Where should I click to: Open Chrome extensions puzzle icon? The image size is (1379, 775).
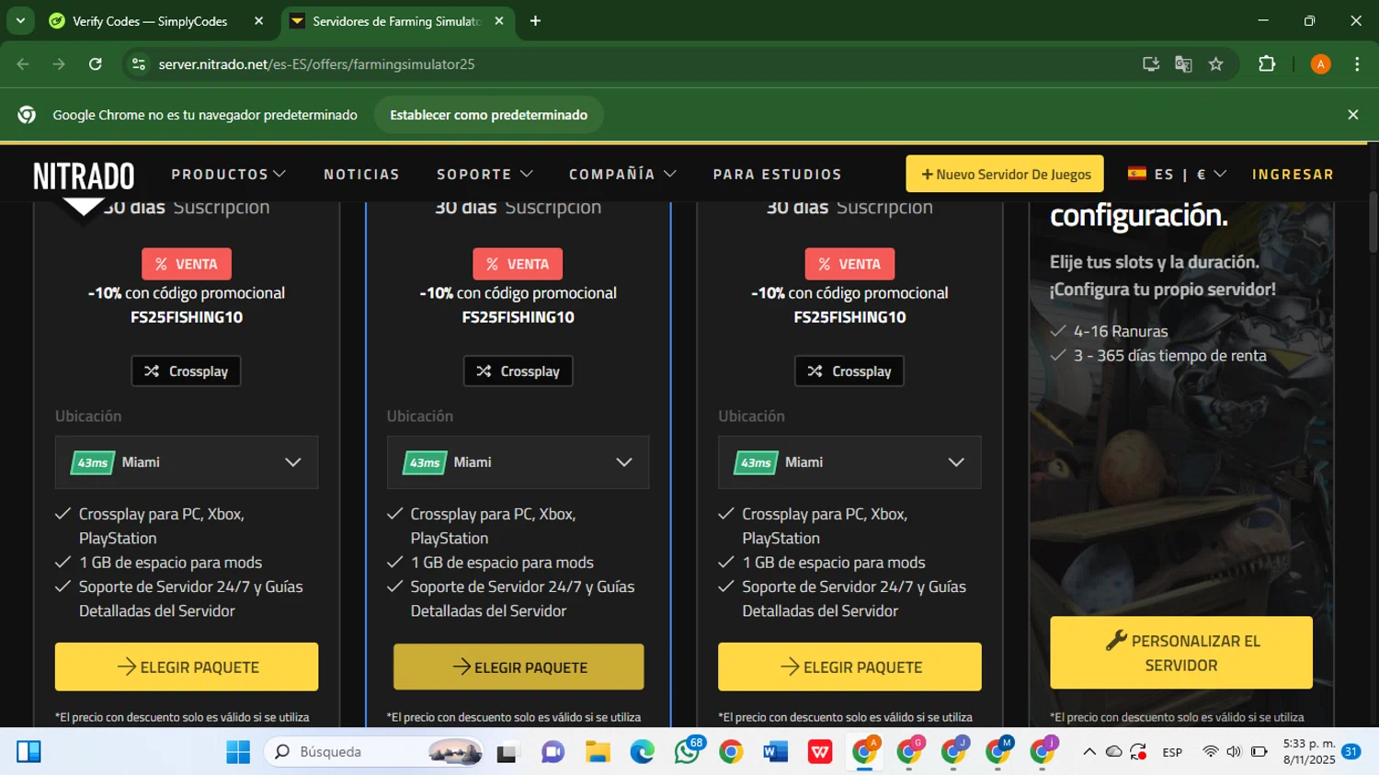[x=1267, y=64]
